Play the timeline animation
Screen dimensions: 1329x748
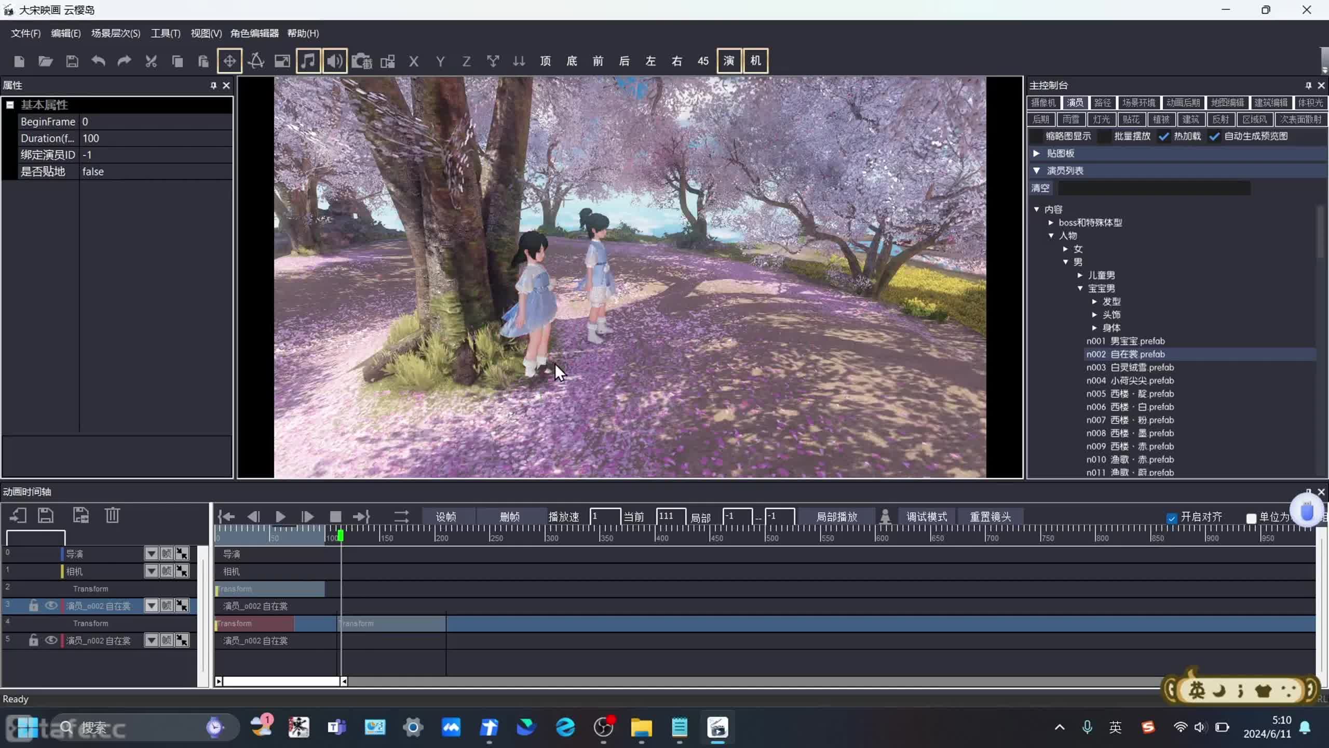(280, 517)
